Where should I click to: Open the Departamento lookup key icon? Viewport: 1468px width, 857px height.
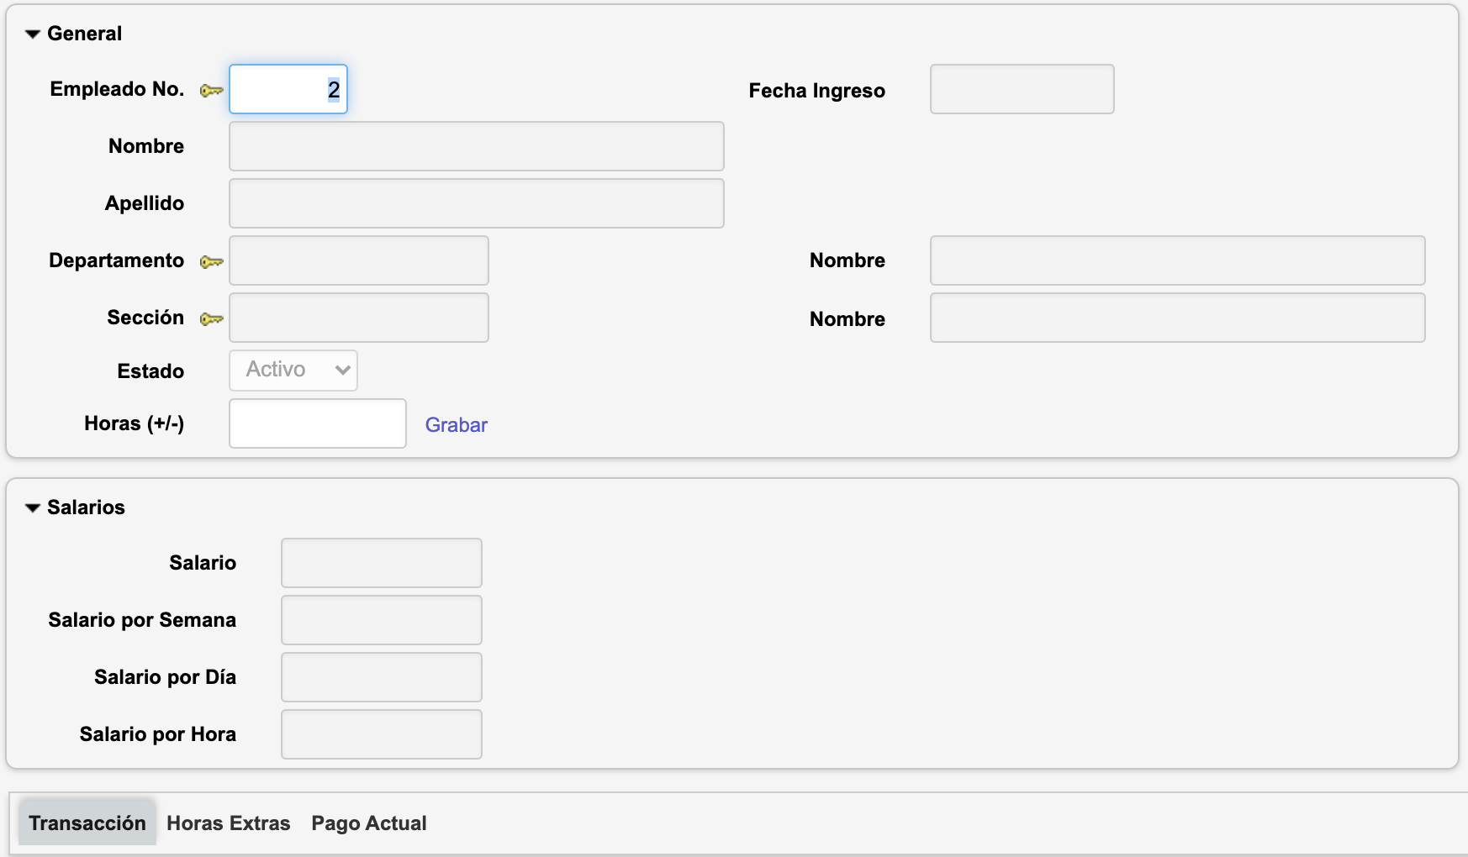click(x=211, y=262)
